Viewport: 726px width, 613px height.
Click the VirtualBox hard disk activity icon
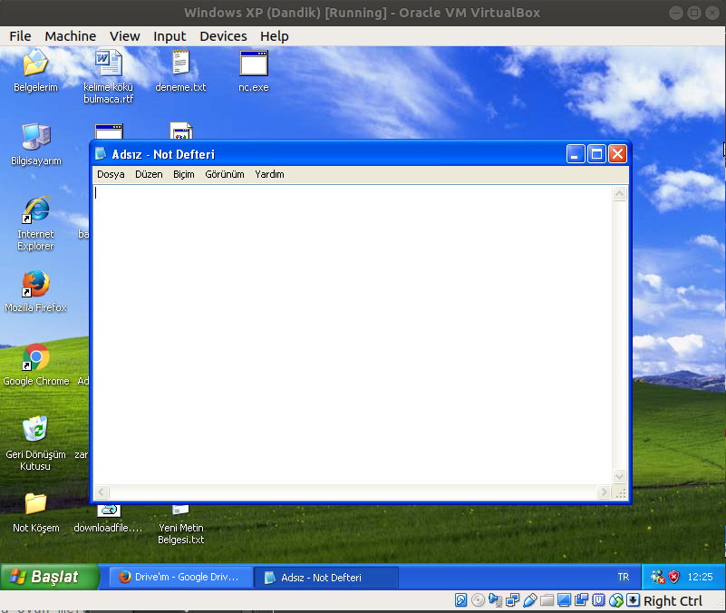coord(460,600)
